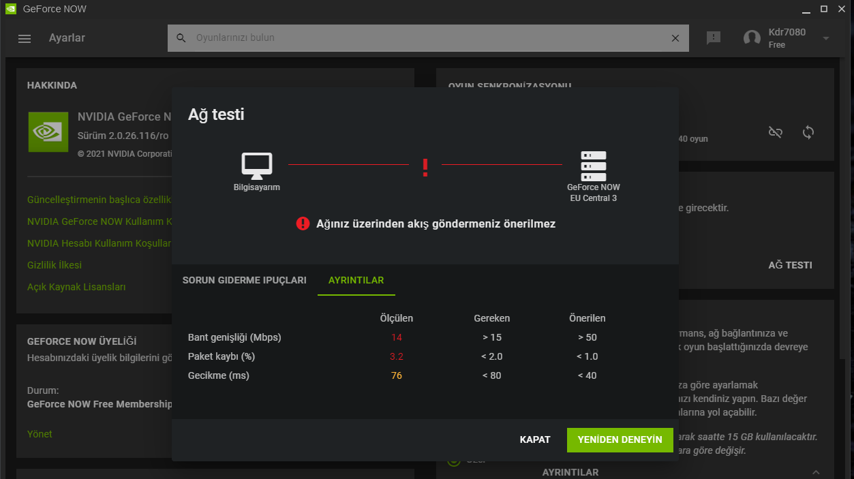Maximize the GeForce NOW window
Image resolution: width=854 pixels, height=479 pixels.
pos(824,9)
